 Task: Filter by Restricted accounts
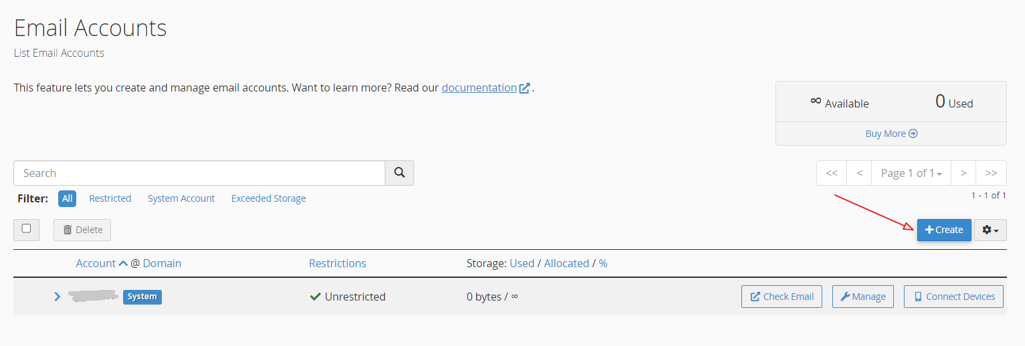point(110,198)
